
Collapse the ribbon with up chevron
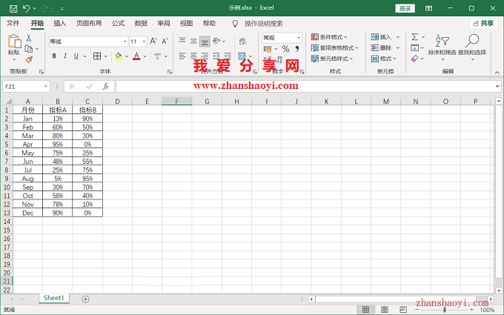[497, 73]
